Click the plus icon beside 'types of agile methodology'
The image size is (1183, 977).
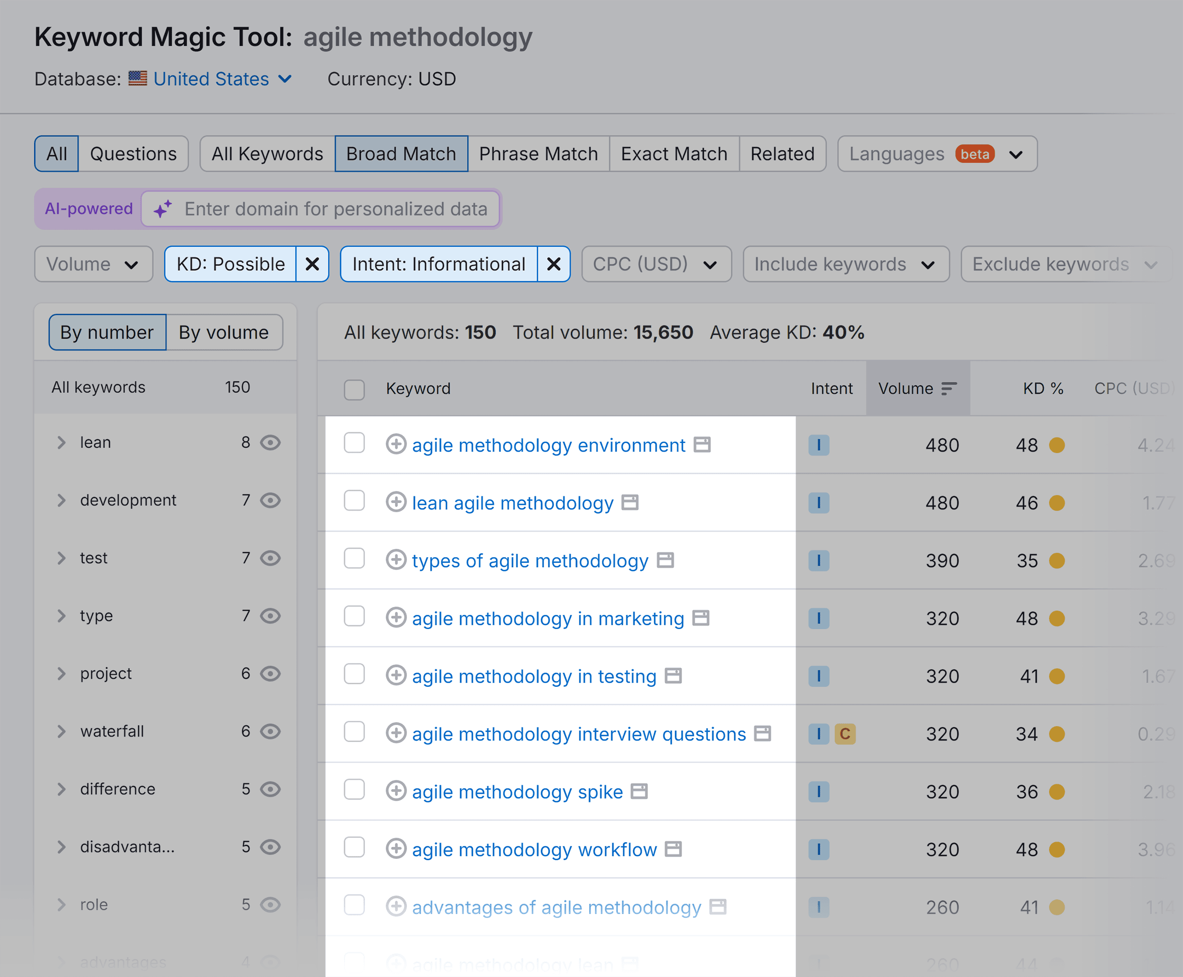coord(396,560)
